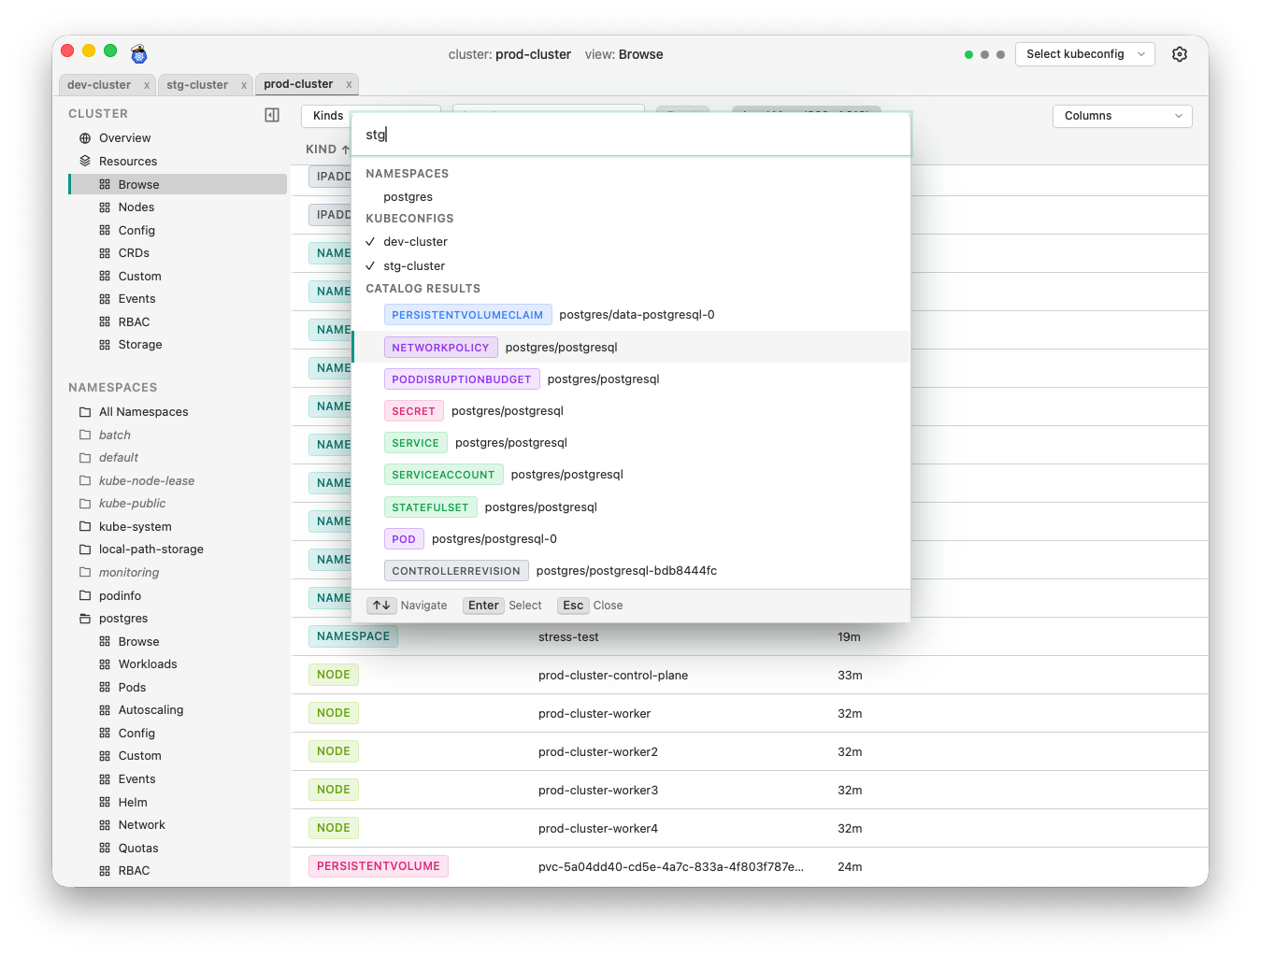Open Helm under postgres namespace
This screenshot has height=956, width=1261.
[133, 803]
